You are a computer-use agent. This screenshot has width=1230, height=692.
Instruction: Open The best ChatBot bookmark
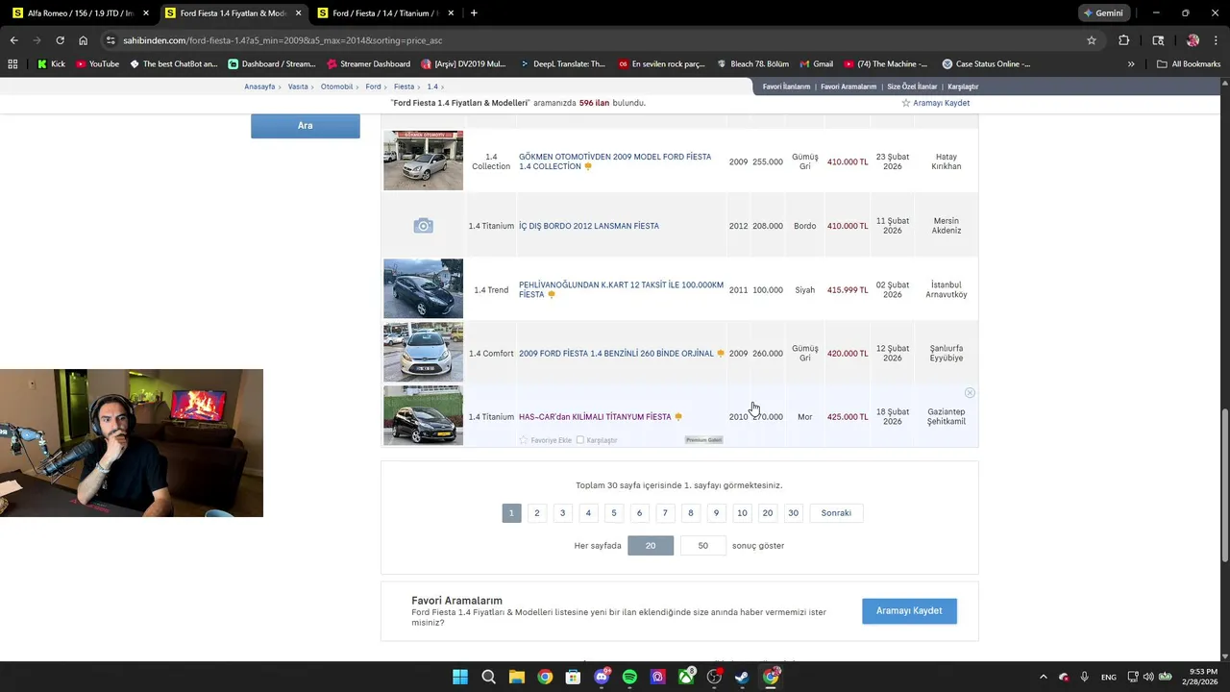[x=174, y=63]
